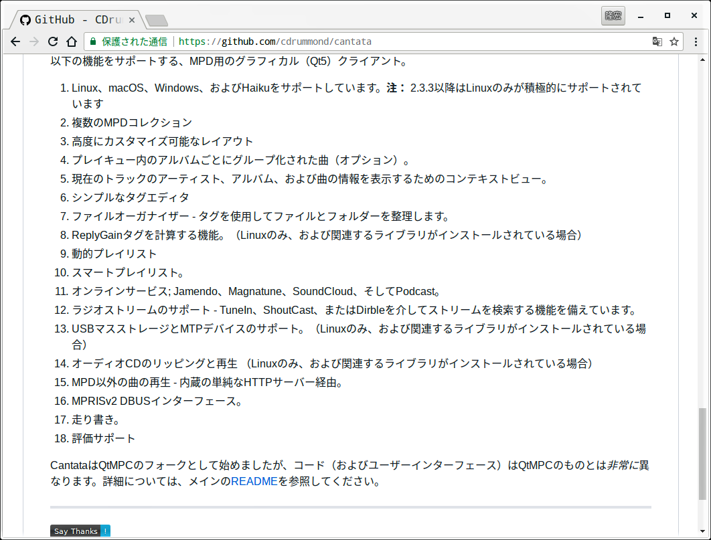
Task: Open a new browser tab
Action: pos(157,20)
